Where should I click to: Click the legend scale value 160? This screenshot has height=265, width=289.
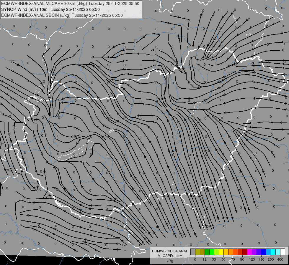coord(261,259)
